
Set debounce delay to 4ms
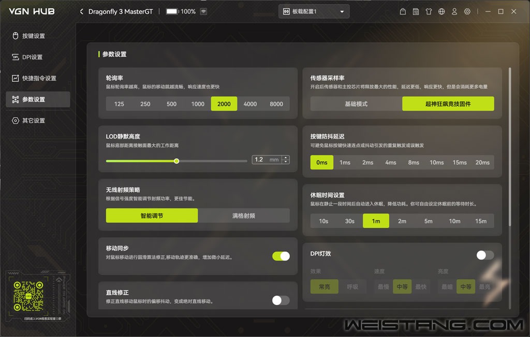391,162
